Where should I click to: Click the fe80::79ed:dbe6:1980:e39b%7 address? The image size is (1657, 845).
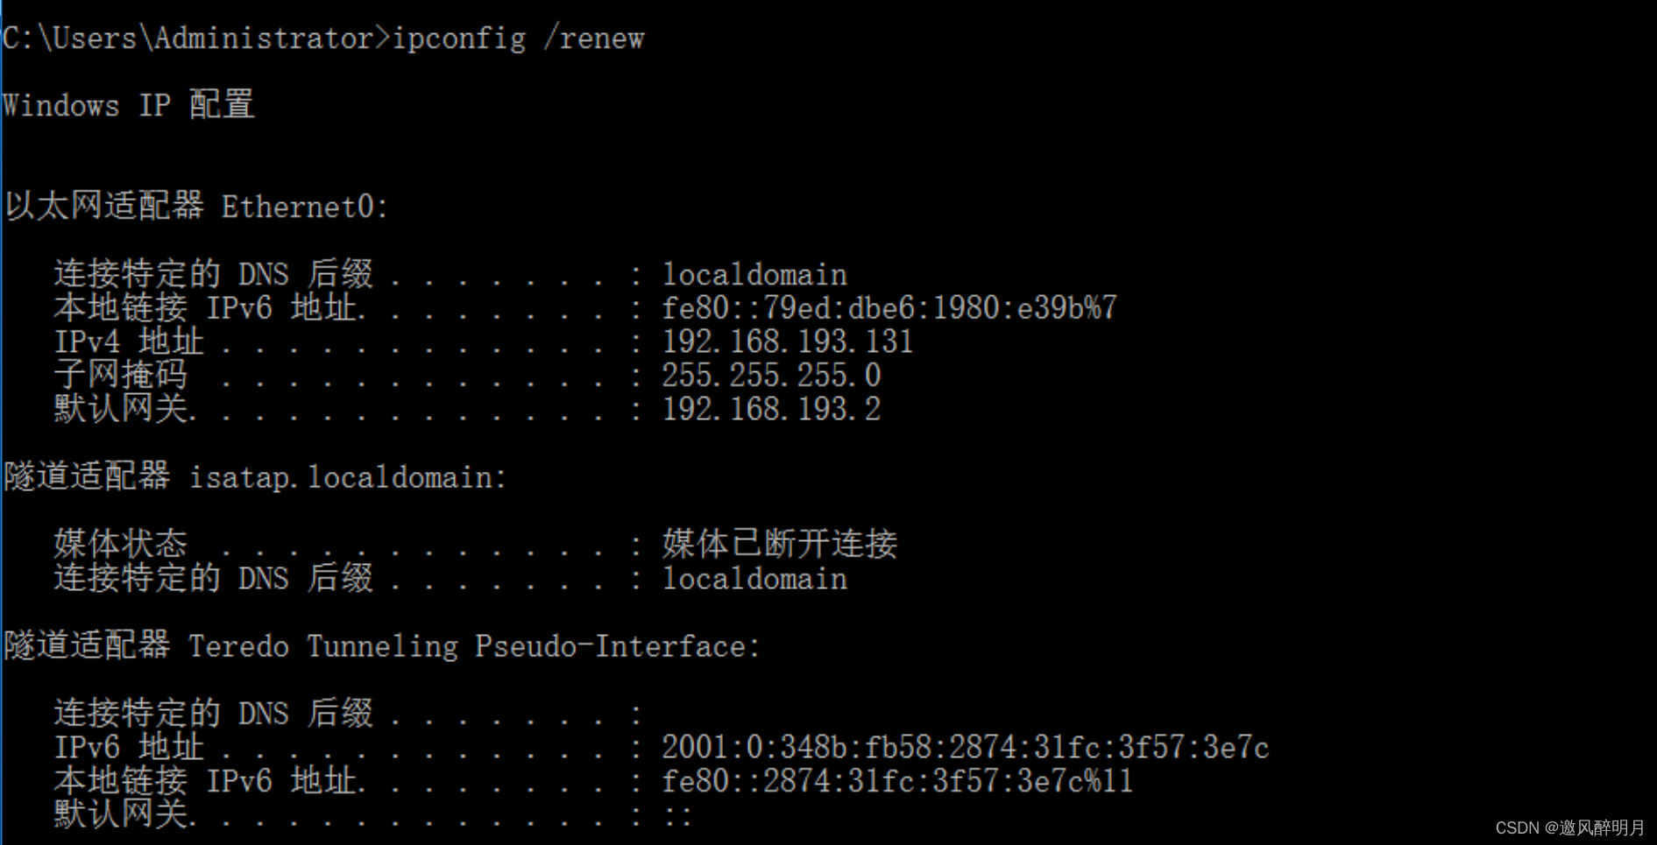[889, 308]
